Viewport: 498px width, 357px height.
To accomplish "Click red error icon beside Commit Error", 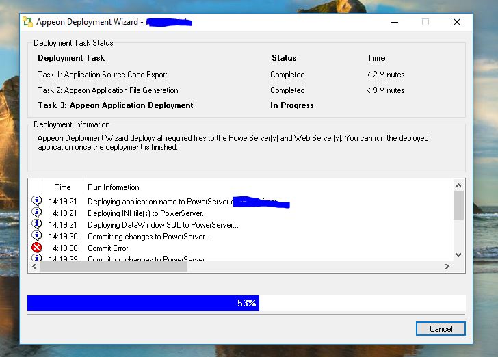I will 37,248.
